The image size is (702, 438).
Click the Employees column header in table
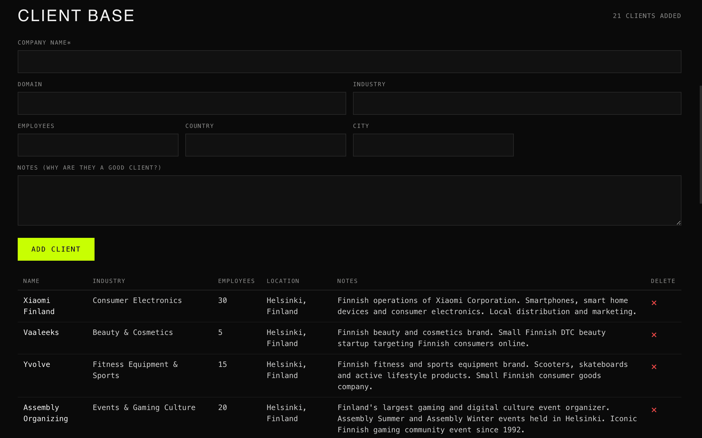(236, 281)
